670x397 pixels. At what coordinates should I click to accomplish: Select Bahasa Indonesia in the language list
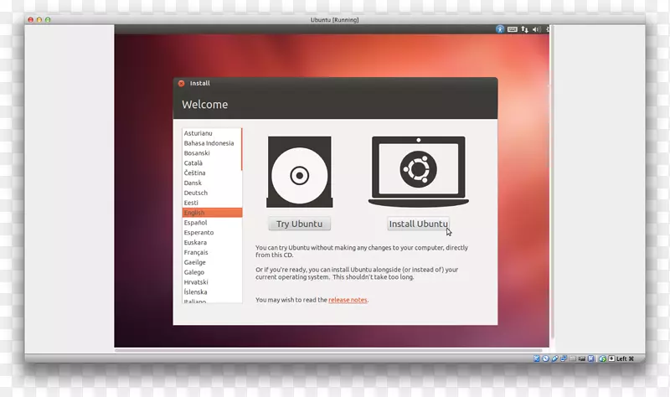click(x=212, y=143)
